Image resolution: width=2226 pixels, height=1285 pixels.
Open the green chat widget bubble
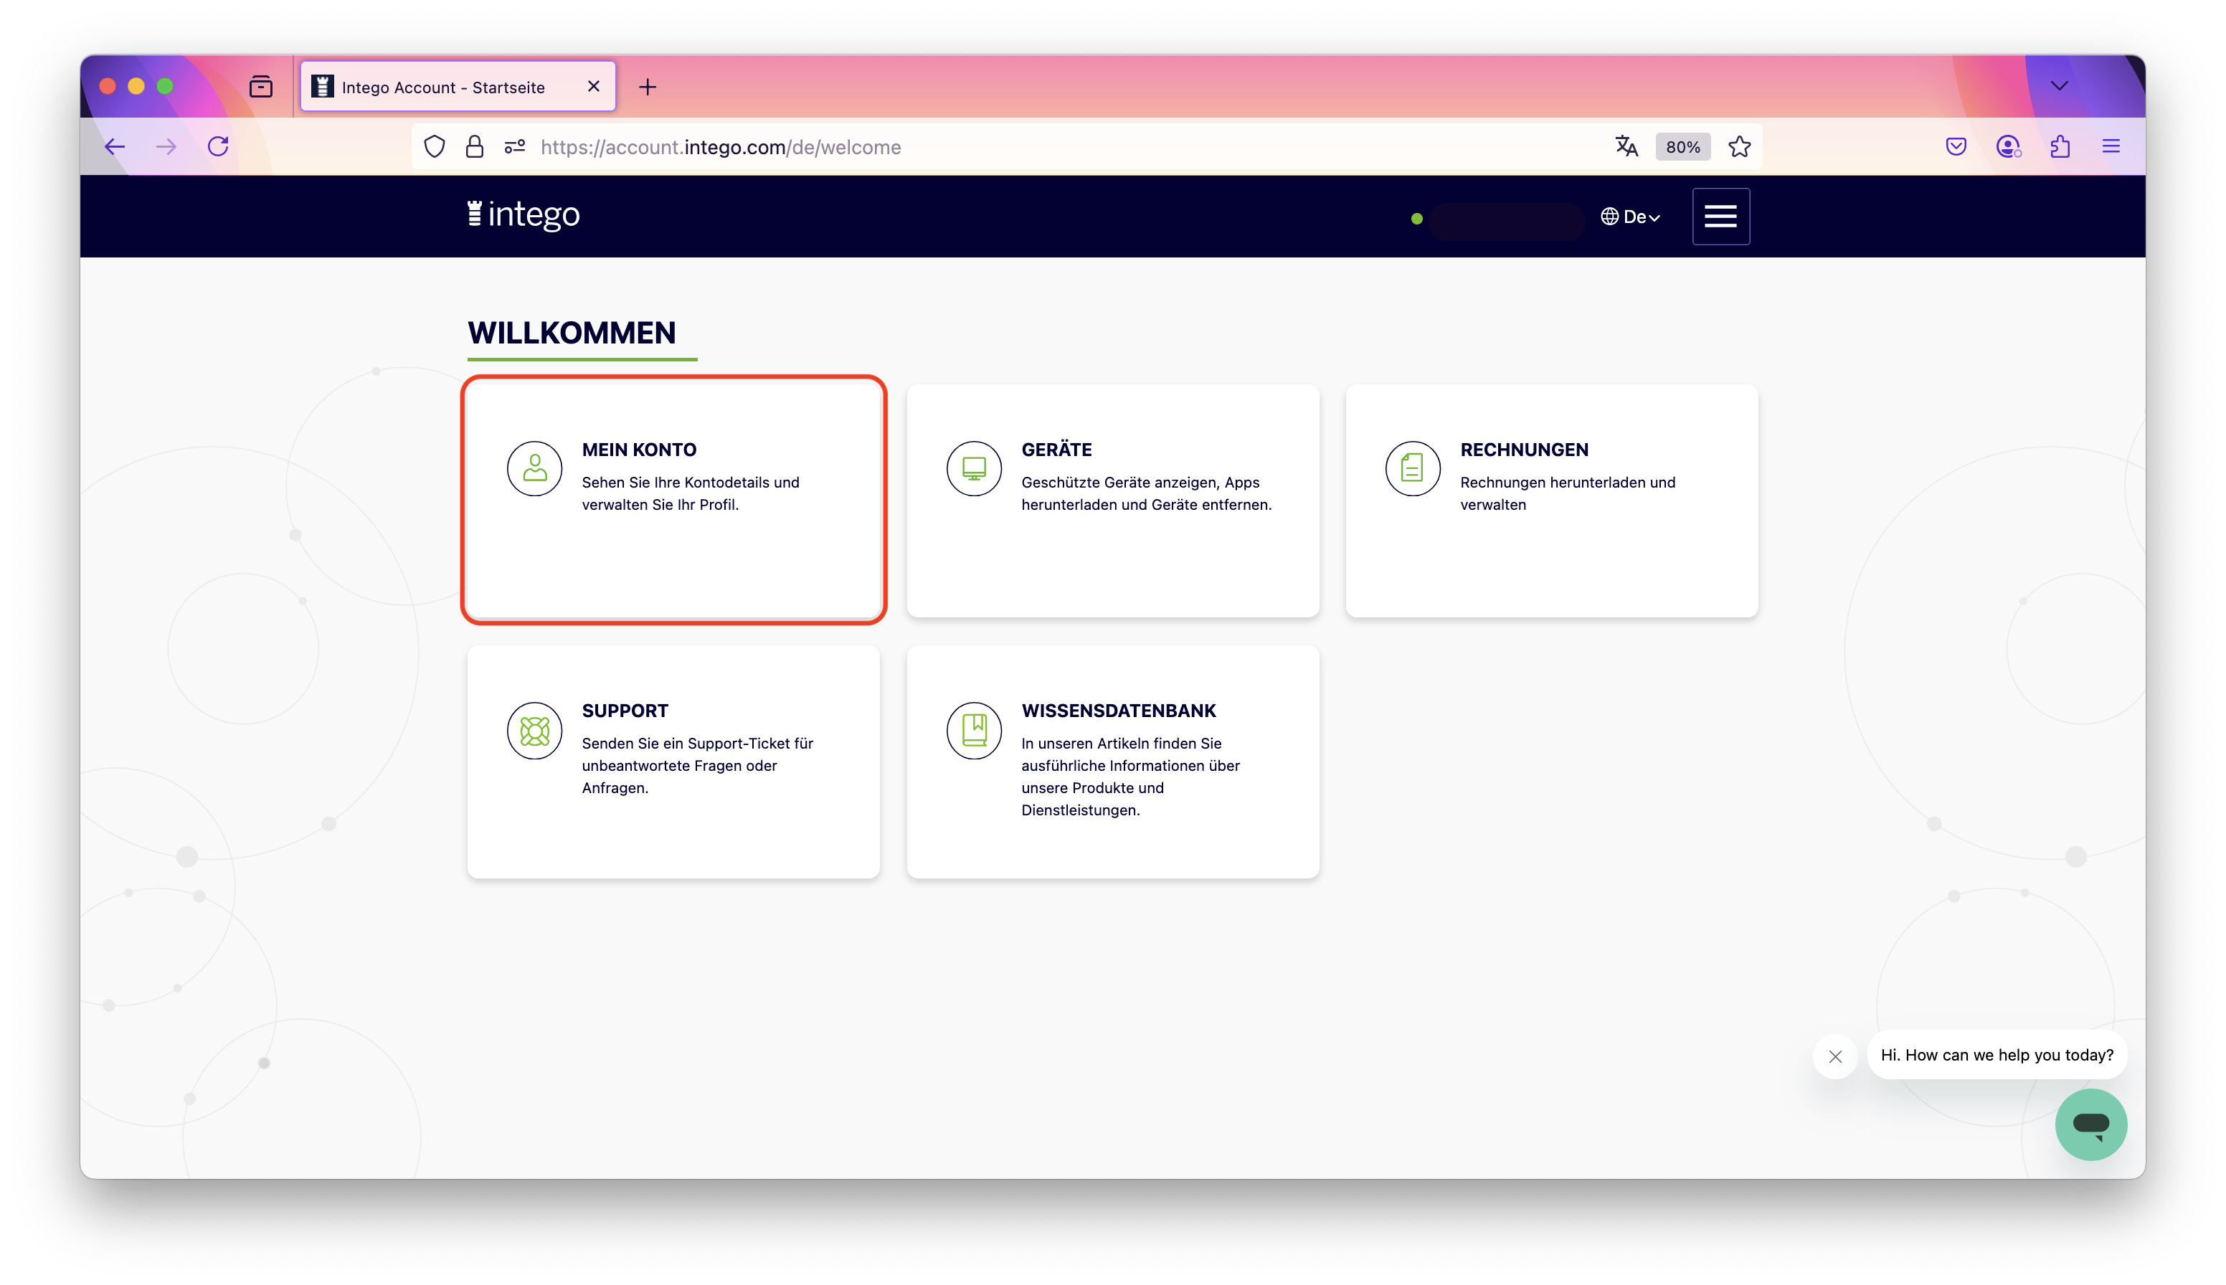click(x=2090, y=1124)
